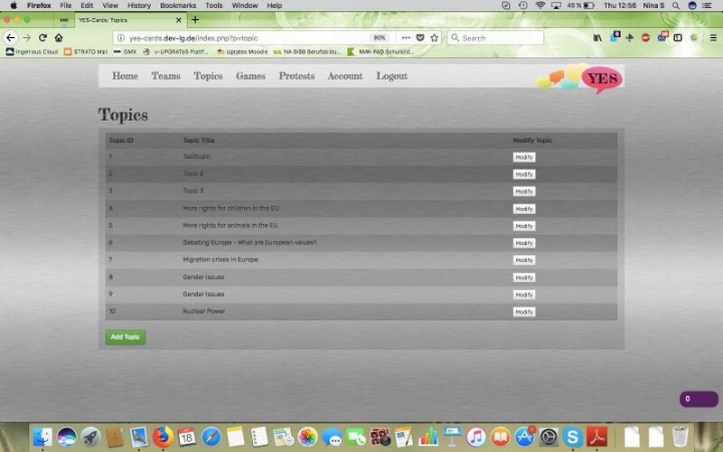Open the Games navigation link

click(250, 76)
